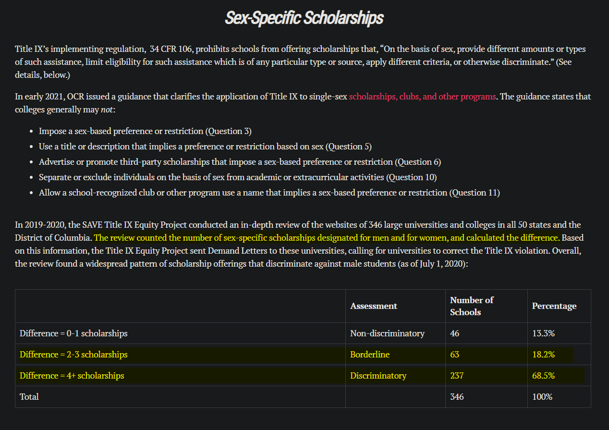This screenshot has height=430, width=609.
Task: Click the 18.2% percentage cell
Action: (543, 355)
